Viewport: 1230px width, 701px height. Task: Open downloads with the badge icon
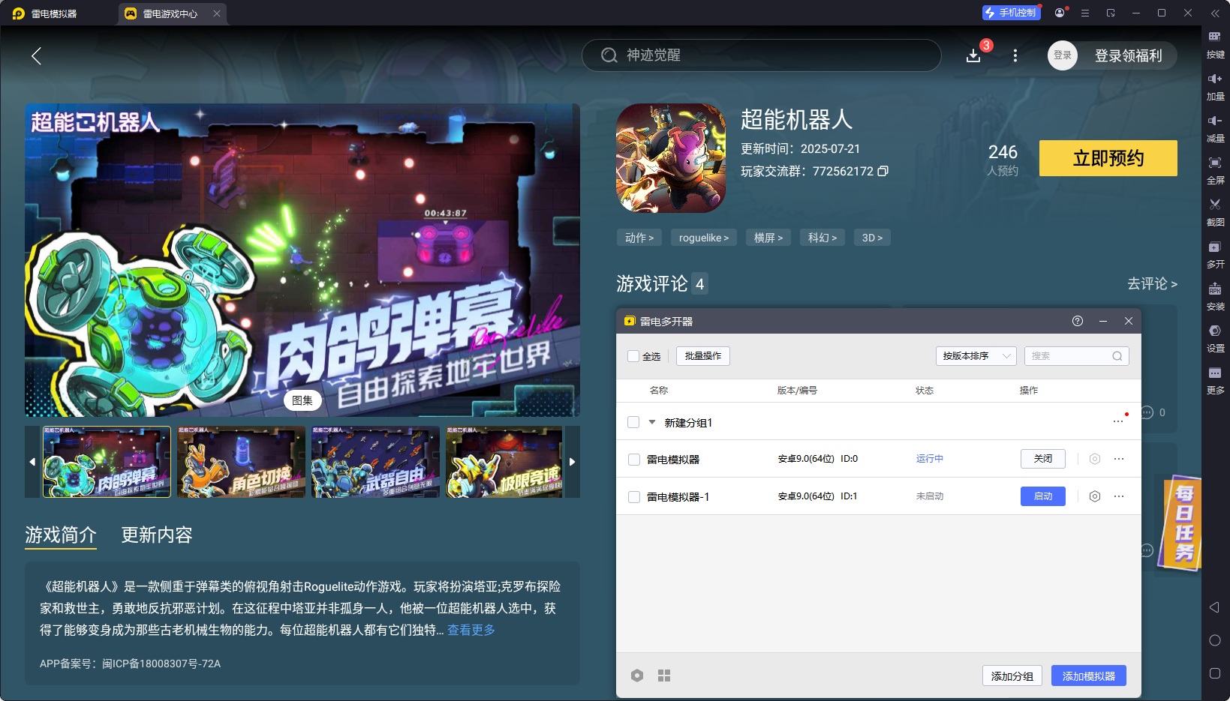click(x=973, y=55)
